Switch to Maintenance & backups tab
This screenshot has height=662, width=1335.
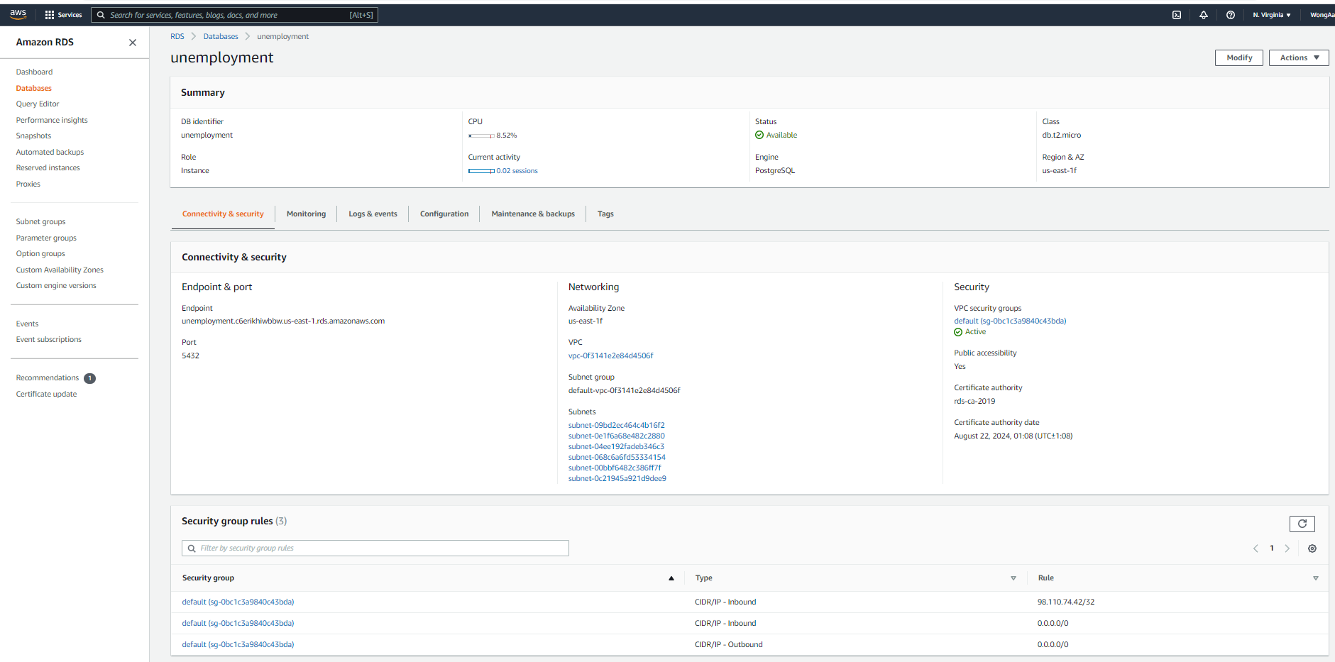point(533,214)
